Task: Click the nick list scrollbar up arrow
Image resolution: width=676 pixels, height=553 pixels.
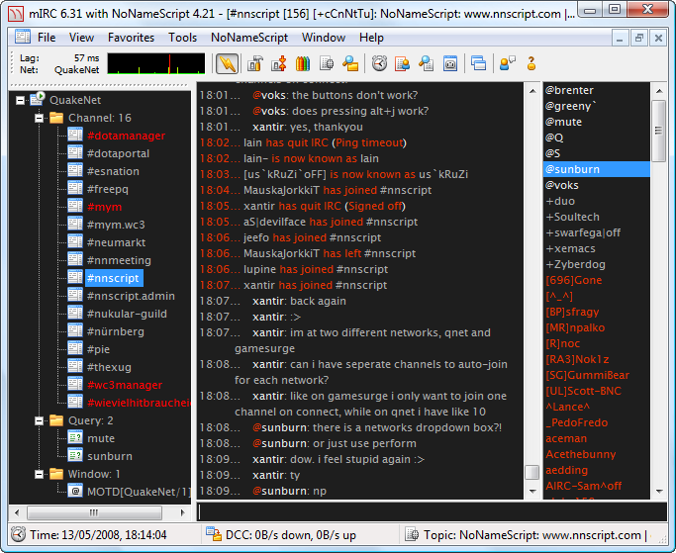Action: tap(659, 91)
